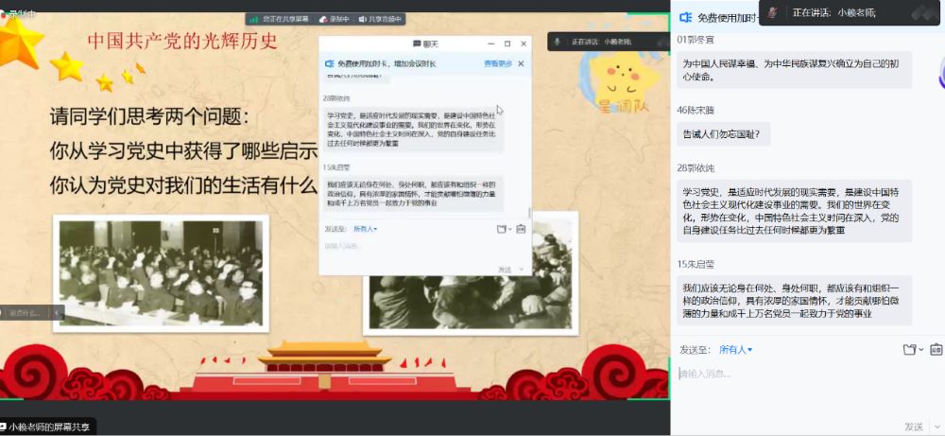Screen dimensions: 945x436
Task: Open send options arrow beside 发送 in the floating chat
Action: (522, 269)
